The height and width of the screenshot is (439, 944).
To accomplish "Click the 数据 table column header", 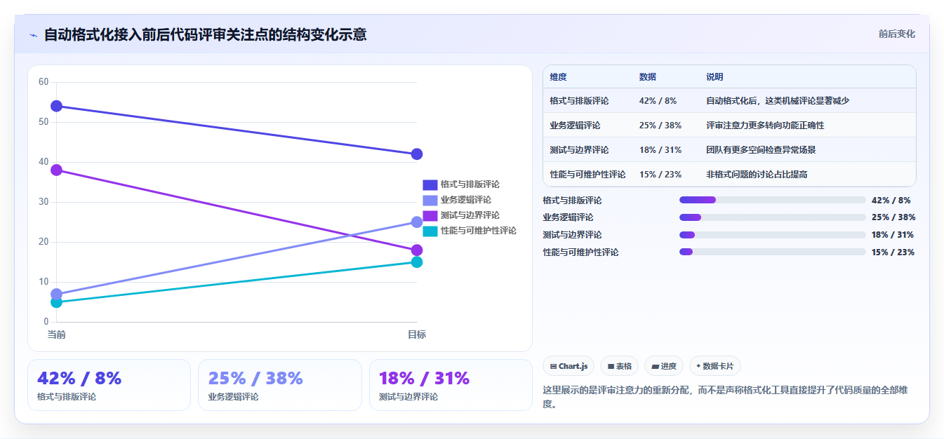I will pos(648,76).
